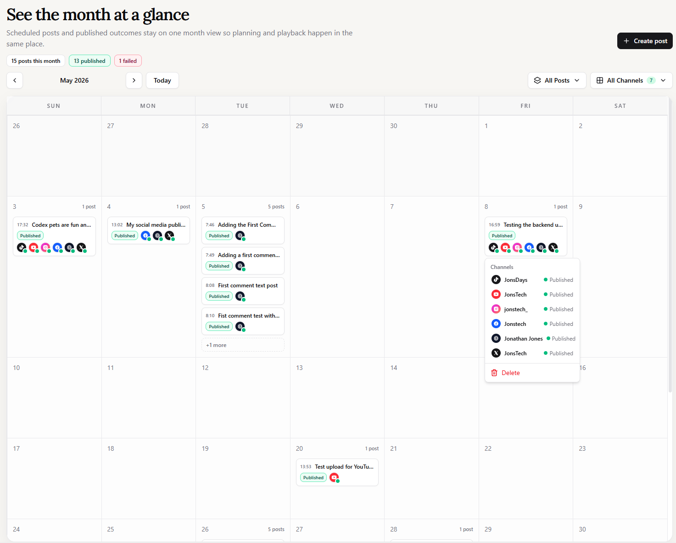Click Threads icon on My social media post
The width and height of the screenshot is (676, 543).
point(157,235)
